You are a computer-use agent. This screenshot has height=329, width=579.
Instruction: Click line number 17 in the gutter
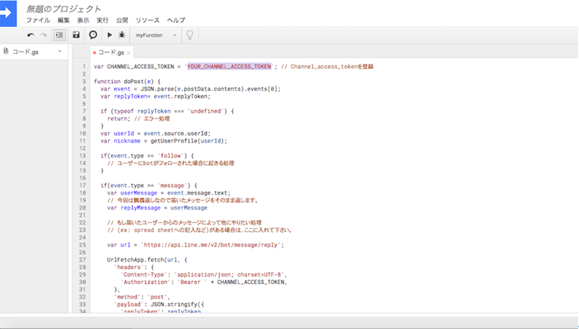(82, 185)
